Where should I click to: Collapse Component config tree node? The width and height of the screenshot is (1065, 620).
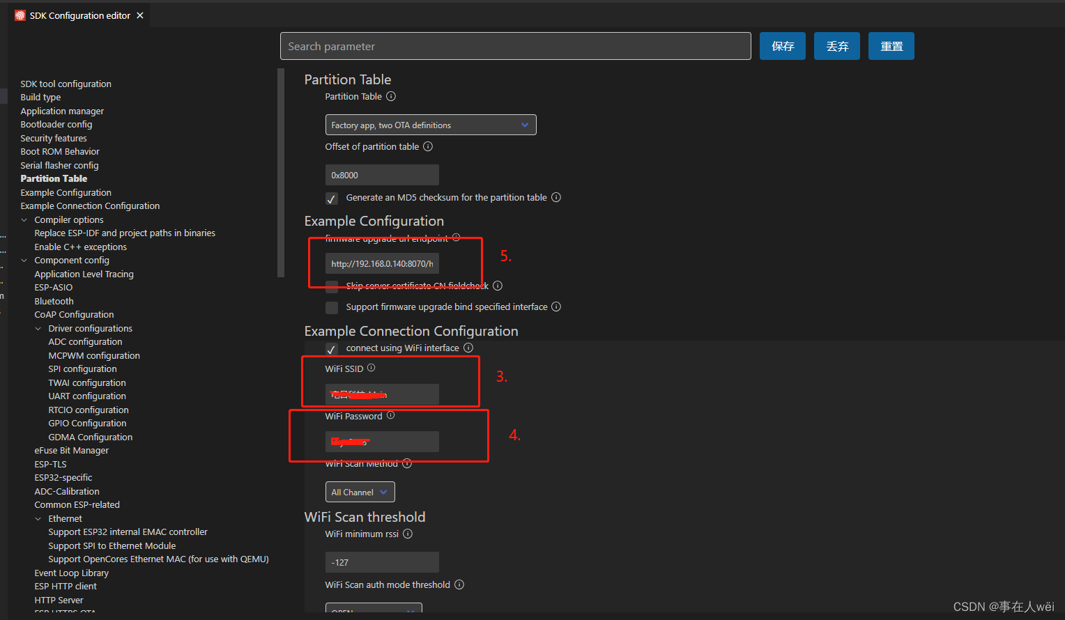(x=24, y=260)
